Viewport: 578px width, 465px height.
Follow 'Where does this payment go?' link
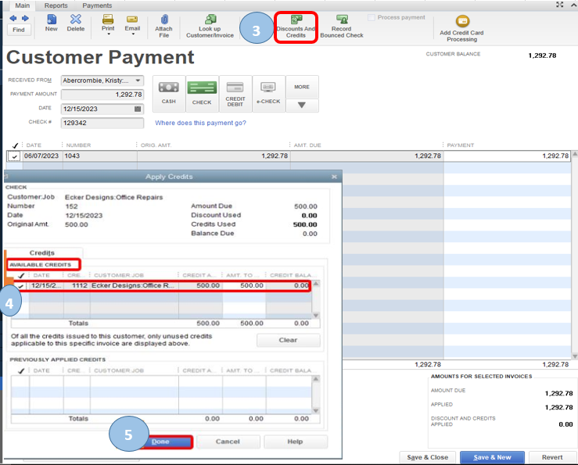[200, 123]
